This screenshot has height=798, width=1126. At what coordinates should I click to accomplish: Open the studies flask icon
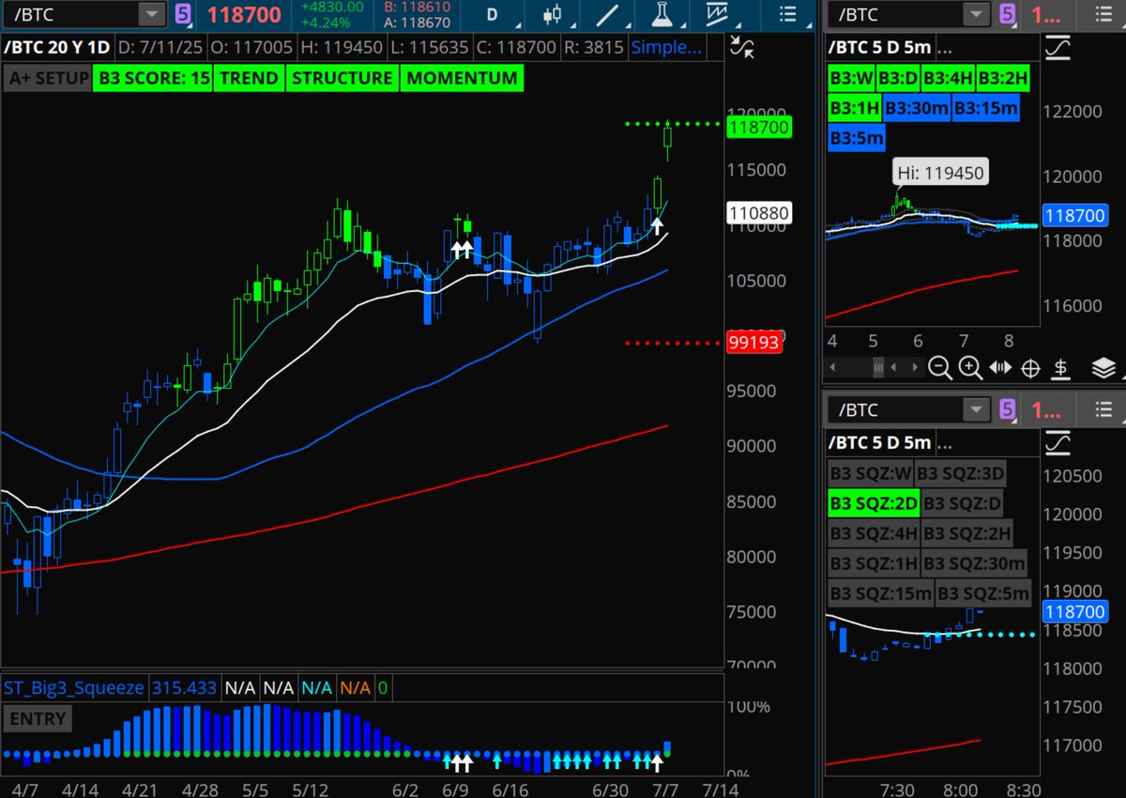coord(663,14)
